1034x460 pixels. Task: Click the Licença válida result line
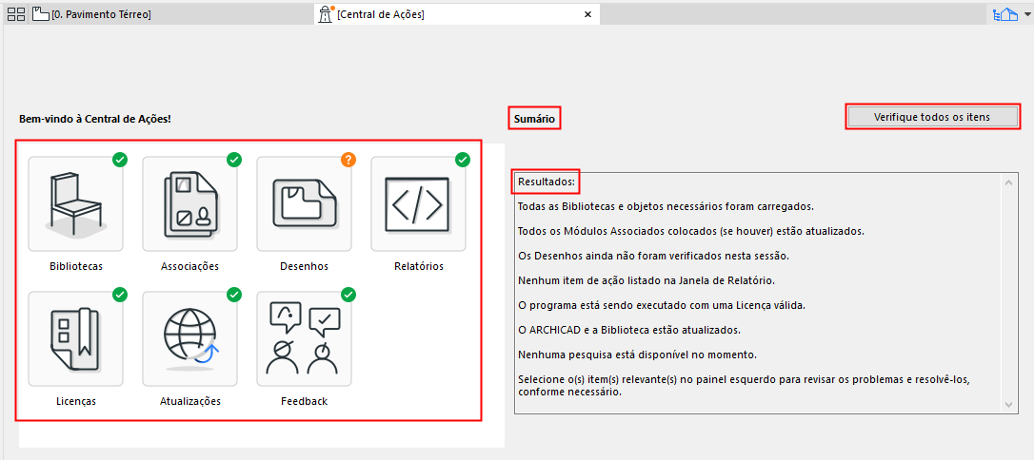(662, 306)
